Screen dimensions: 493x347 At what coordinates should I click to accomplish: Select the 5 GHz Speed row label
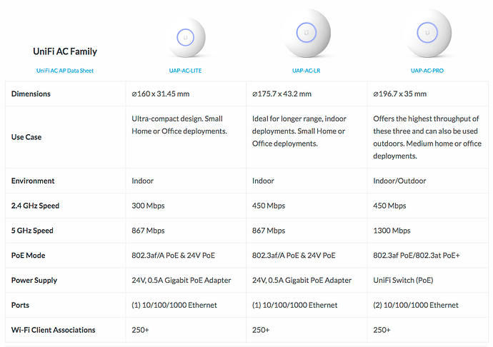pyautogui.click(x=32, y=231)
